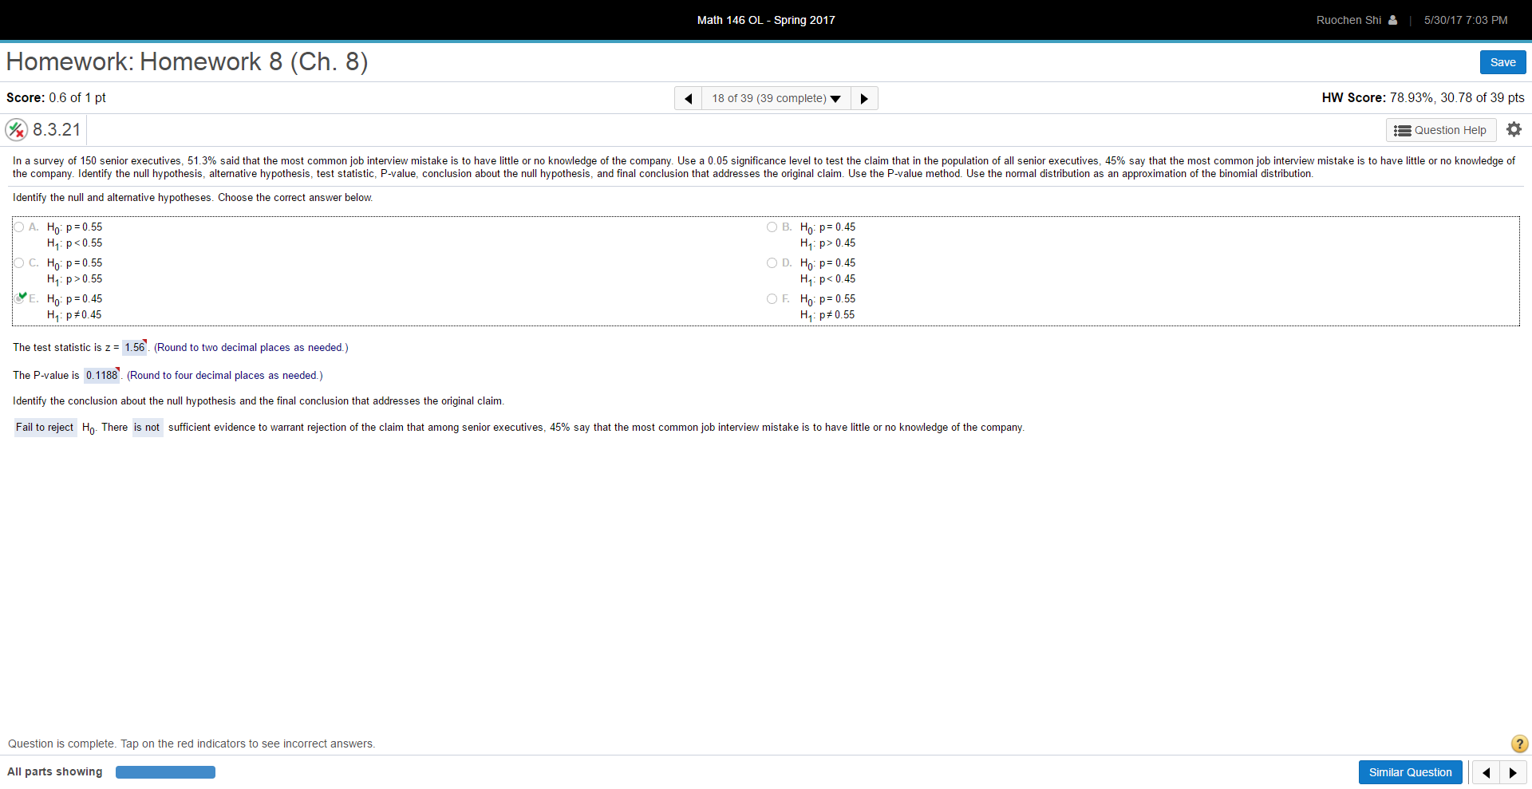Open the Question Help menu
This screenshot has height=789, width=1532.
click(1440, 129)
